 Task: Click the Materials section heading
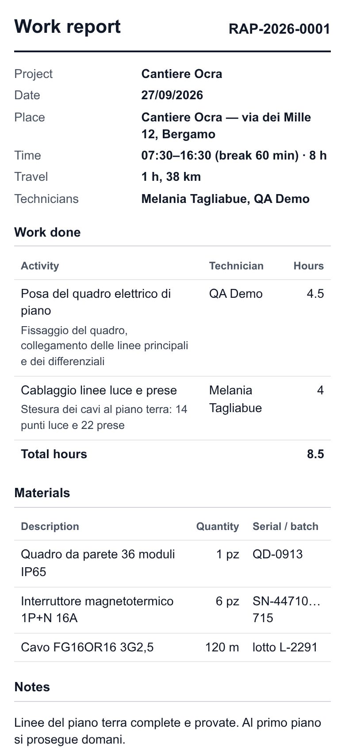pyautogui.click(x=42, y=493)
